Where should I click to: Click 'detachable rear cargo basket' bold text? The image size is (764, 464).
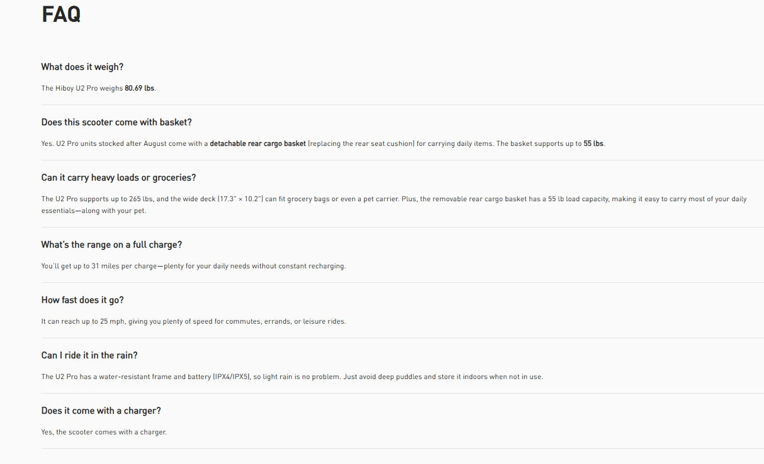[257, 143]
